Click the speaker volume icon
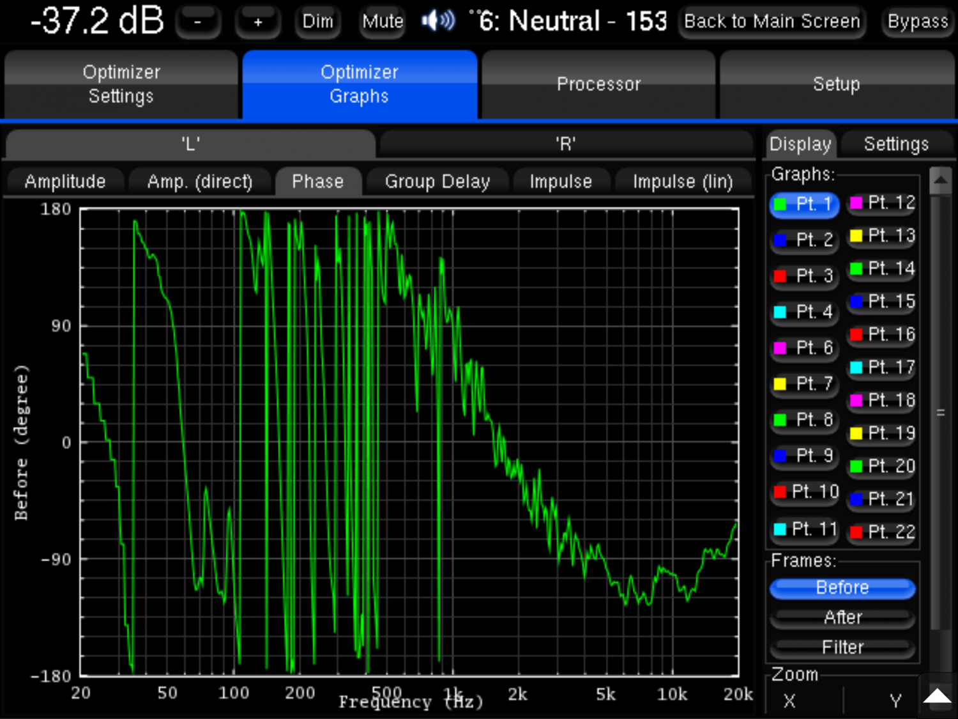Image resolution: width=958 pixels, height=719 pixels. tap(438, 20)
